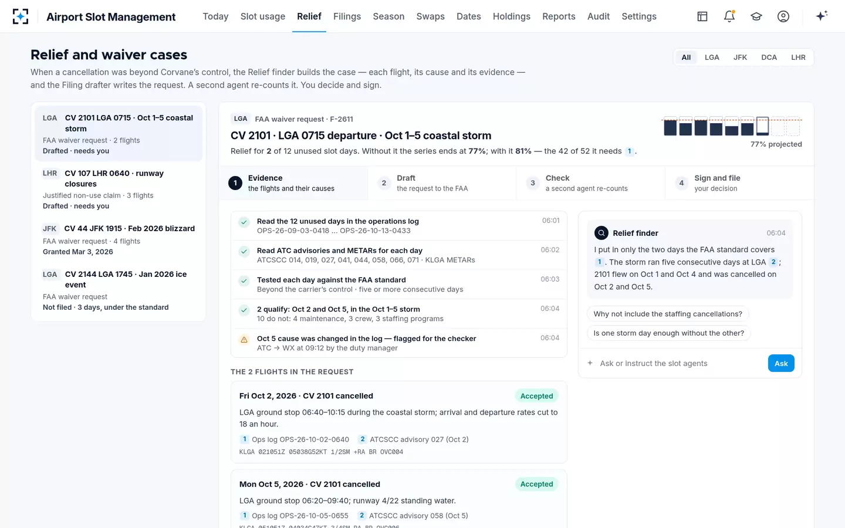
Task: Switch to the Swaps tab
Action: pyautogui.click(x=430, y=16)
